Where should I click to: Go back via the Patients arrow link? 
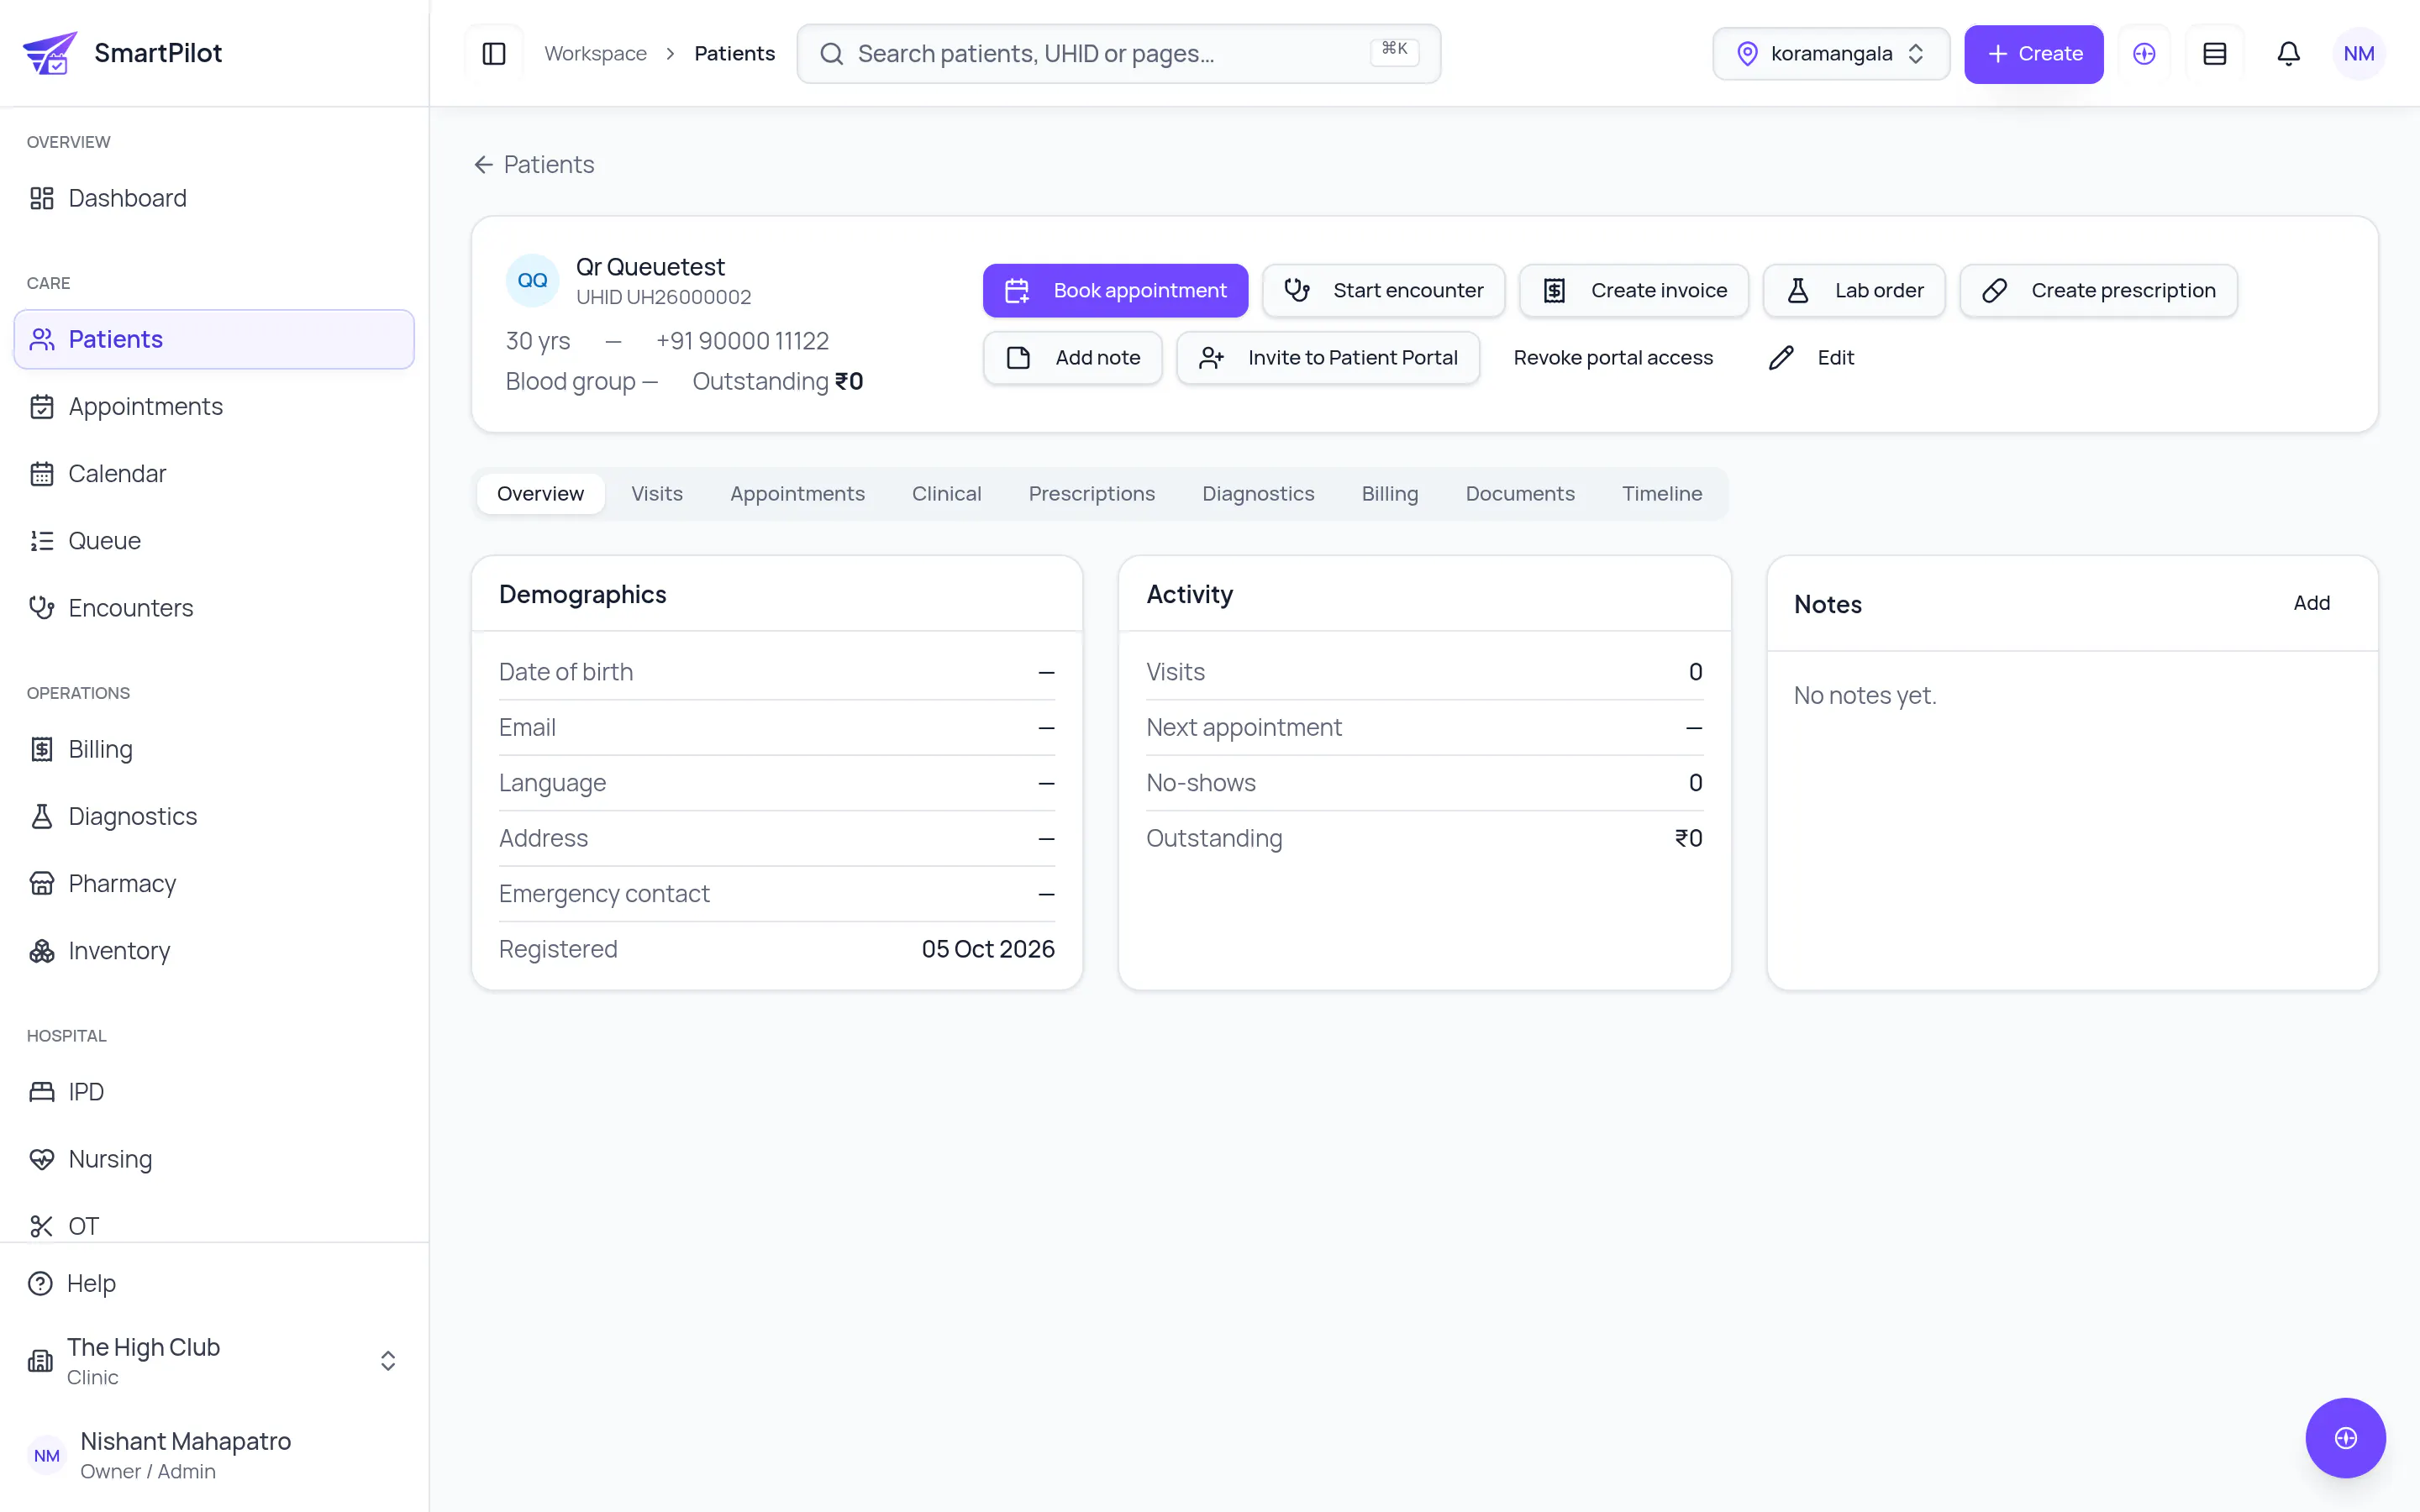point(534,165)
